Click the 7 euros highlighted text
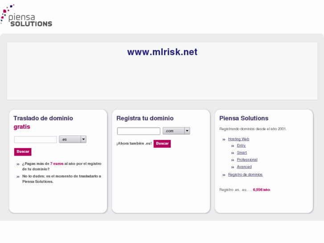324x243 pixels. (57, 164)
